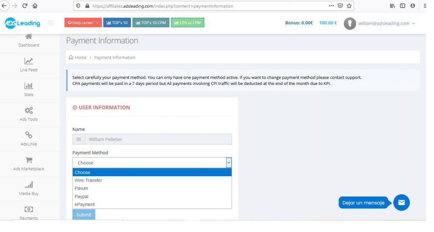434x232 pixels.
Task: Toggle the browser sidebar icon
Action: [x=403, y=6]
